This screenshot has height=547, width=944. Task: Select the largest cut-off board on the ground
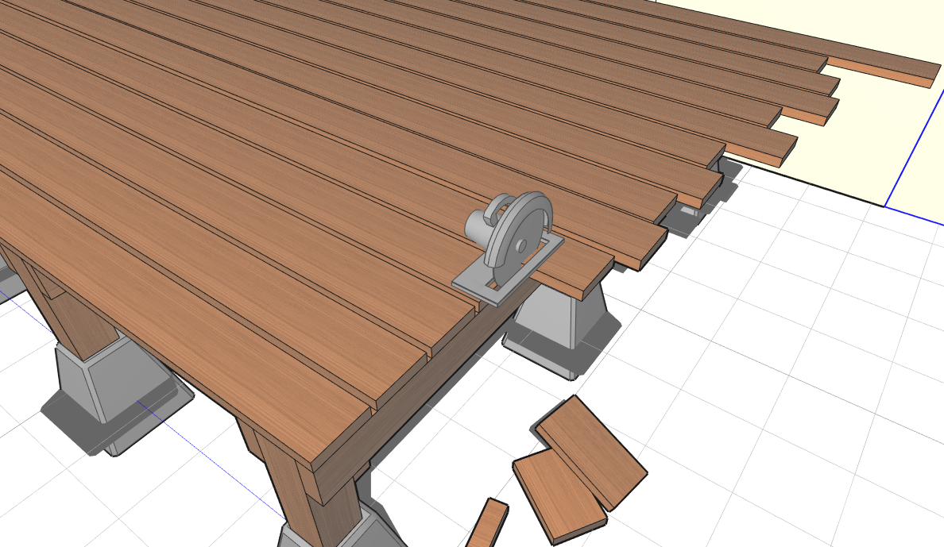(591, 451)
